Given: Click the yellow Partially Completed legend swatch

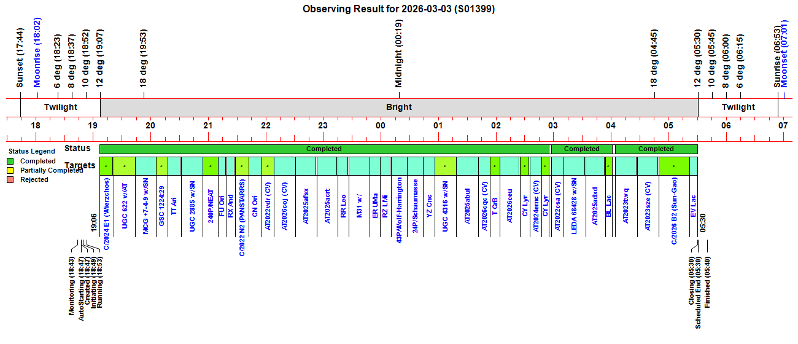Looking at the screenshot, I should (x=10, y=170).
